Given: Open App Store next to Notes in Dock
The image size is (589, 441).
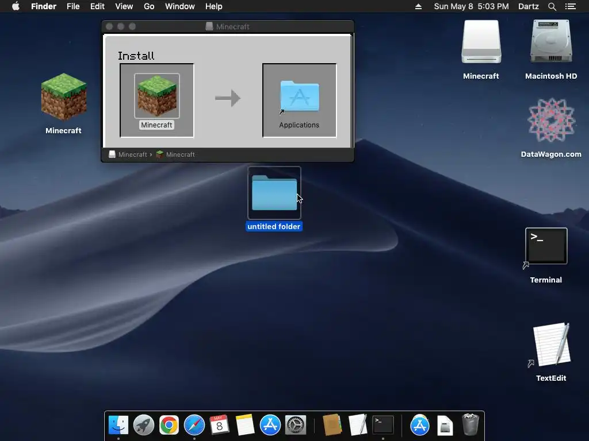Looking at the screenshot, I should (270, 425).
